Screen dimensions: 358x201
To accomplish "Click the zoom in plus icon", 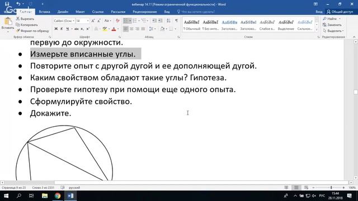I will [343, 188].
